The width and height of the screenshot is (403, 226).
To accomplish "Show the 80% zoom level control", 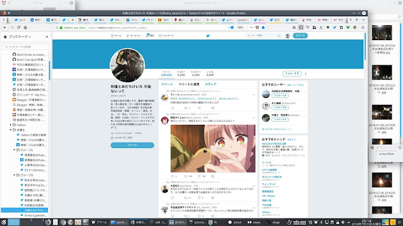I will tap(241, 28).
